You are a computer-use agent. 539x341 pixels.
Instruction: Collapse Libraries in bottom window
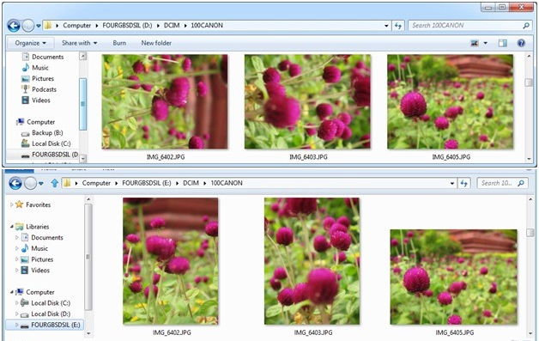[12, 227]
